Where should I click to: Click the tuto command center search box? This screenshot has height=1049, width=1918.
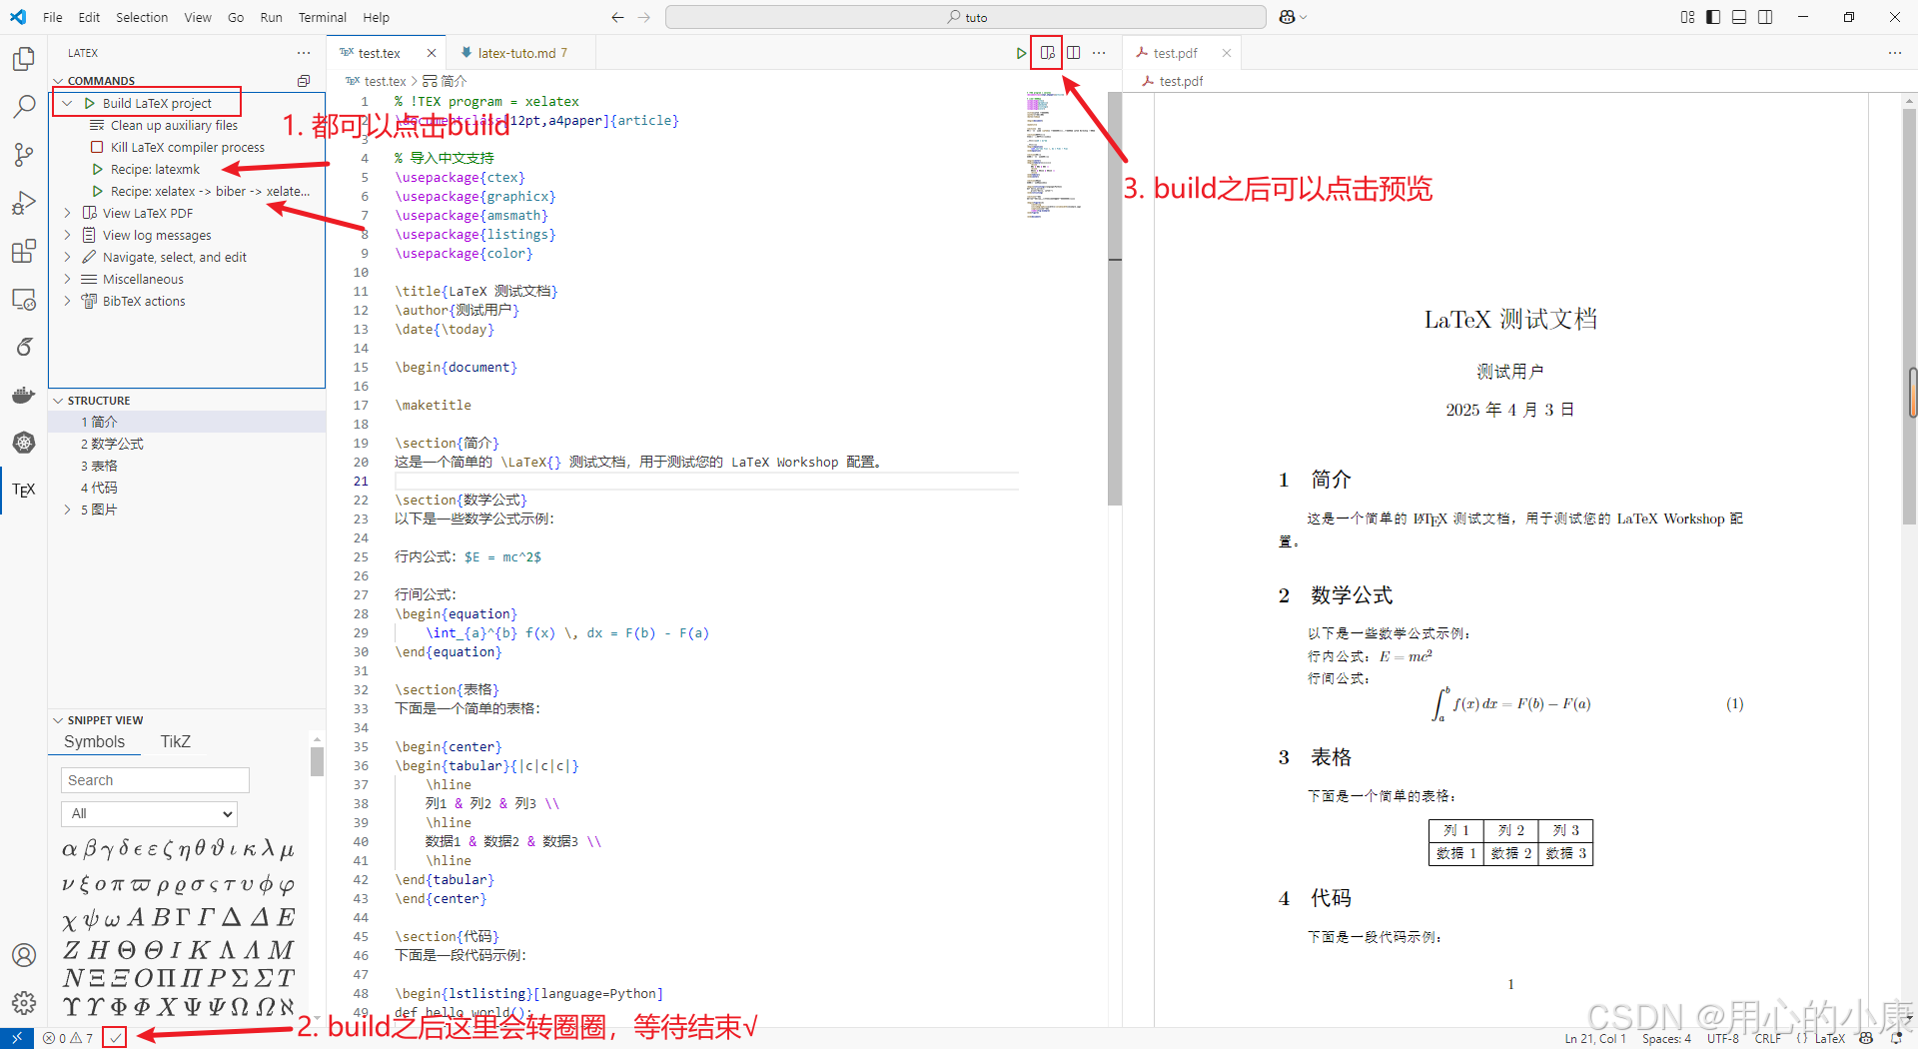pos(966,17)
